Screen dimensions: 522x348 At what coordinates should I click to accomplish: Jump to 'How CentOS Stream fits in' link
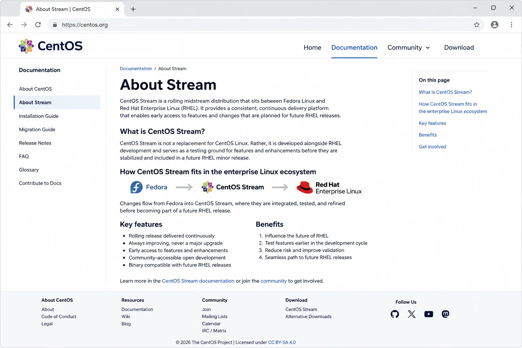coord(453,108)
